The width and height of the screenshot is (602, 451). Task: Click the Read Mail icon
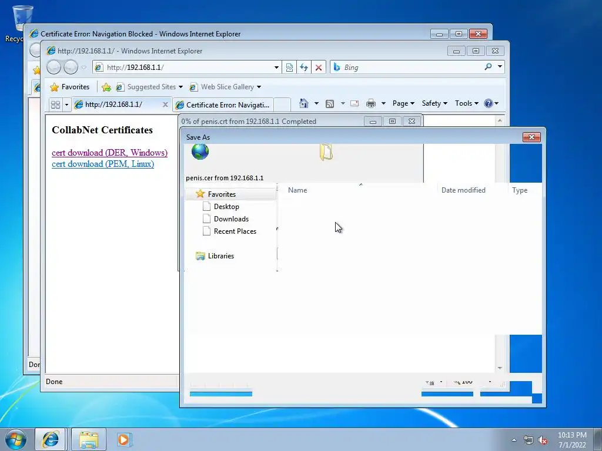354,103
